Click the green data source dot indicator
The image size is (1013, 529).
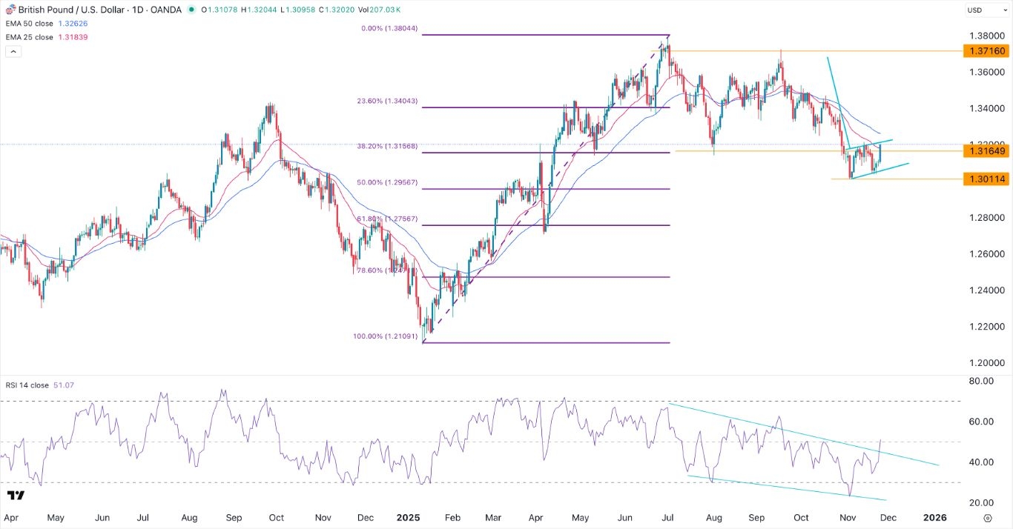192,10
